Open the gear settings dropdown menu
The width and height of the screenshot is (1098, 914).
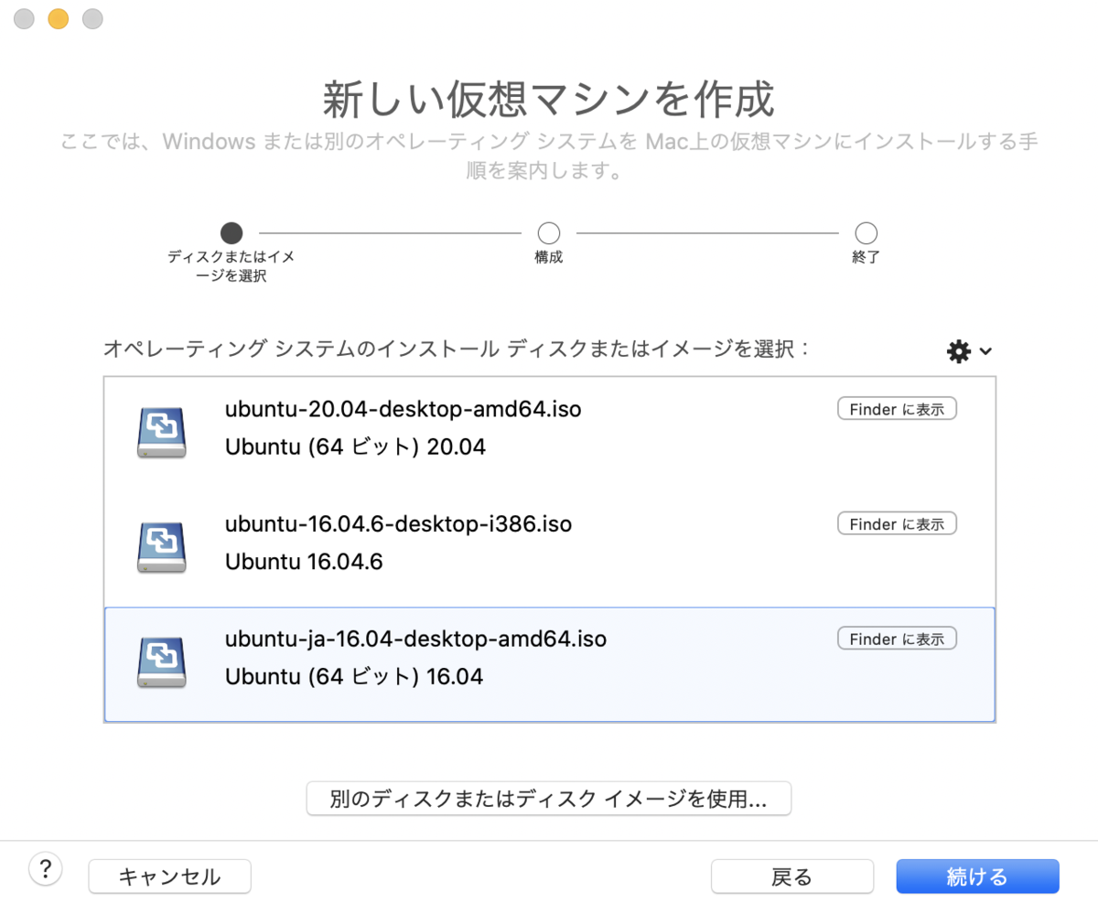click(x=969, y=350)
